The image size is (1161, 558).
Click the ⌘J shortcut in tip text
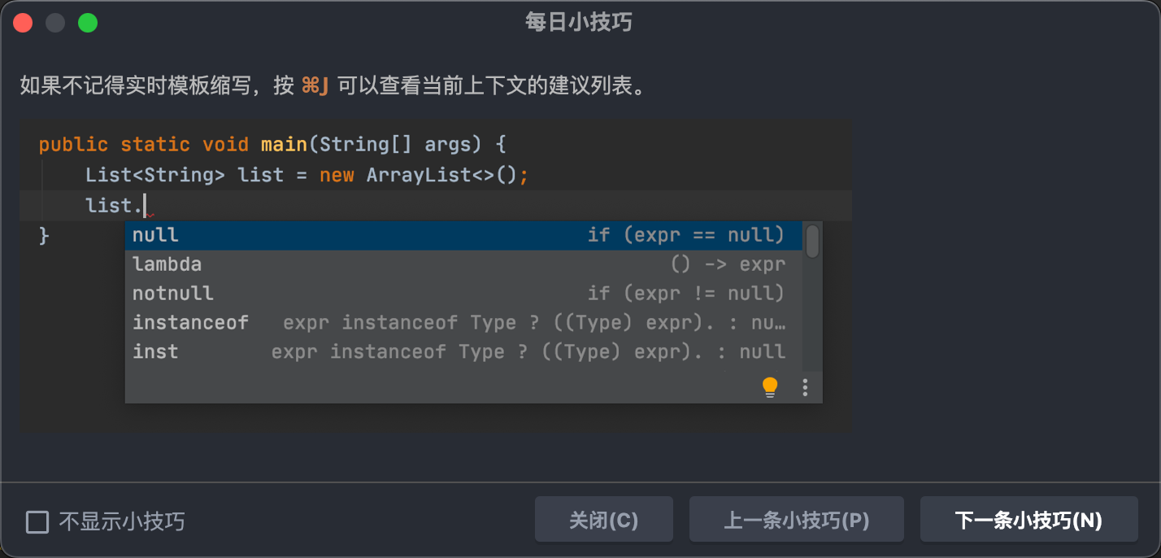pyautogui.click(x=315, y=86)
